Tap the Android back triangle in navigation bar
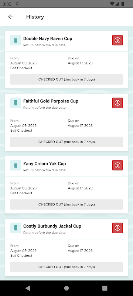The image size is (133, 296). (28, 288)
